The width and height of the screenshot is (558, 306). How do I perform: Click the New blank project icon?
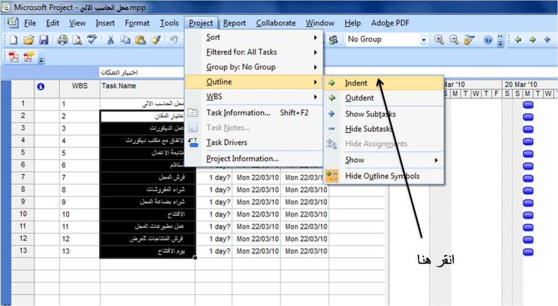[x=14, y=40]
